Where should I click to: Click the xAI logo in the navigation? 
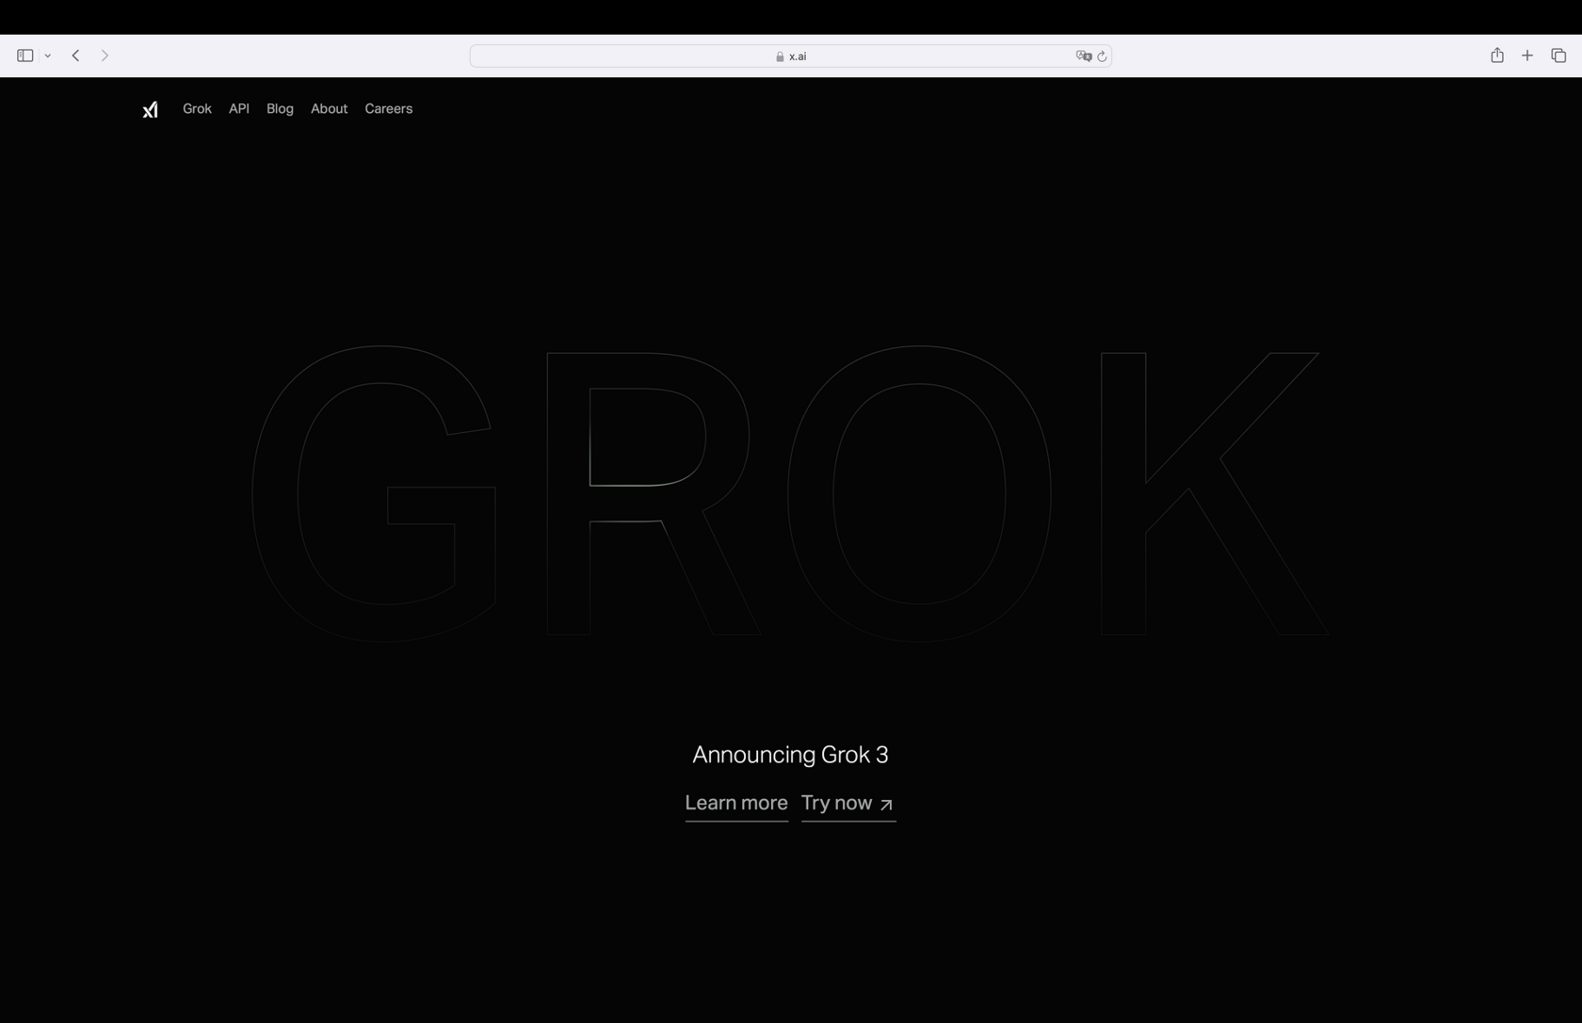coord(151,110)
